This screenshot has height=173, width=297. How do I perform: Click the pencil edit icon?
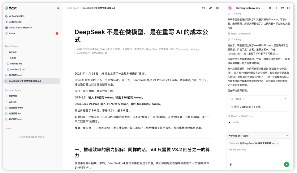click(x=210, y=8)
